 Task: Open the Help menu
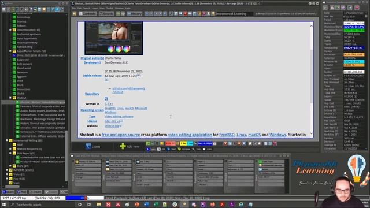128,8
